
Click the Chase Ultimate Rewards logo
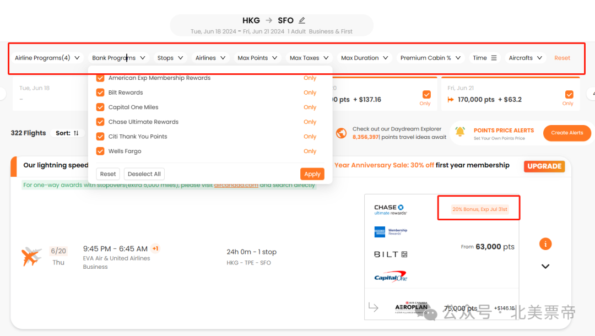391,210
